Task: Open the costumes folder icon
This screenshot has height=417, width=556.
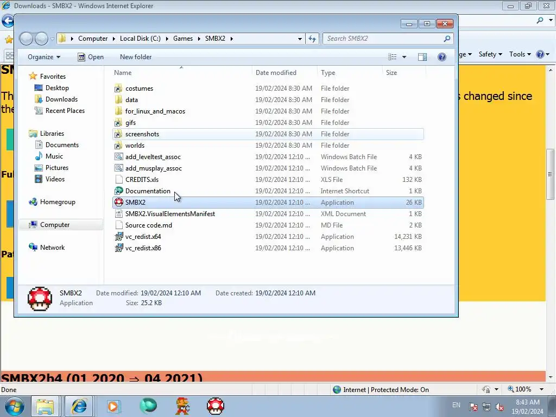Action: click(118, 89)
